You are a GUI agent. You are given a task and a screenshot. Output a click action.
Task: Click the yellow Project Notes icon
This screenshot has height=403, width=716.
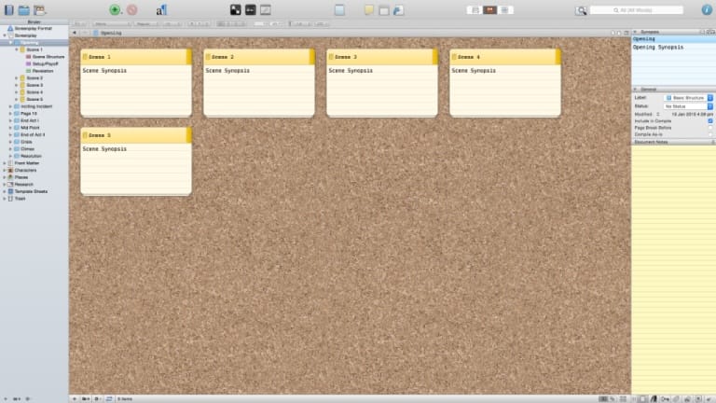click(369, 9)
